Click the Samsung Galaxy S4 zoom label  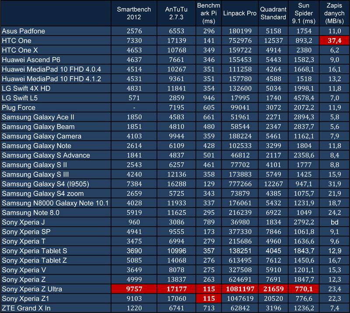42,193
